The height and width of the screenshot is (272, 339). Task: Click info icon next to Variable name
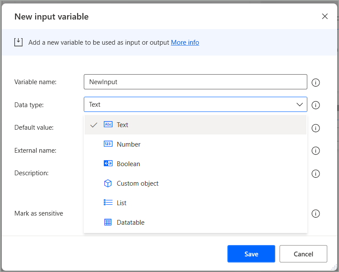pos(316,82)
